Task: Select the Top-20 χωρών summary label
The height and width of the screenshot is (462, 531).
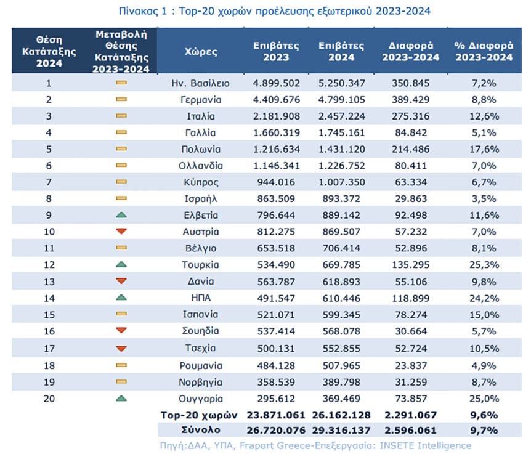Action: (199, 415)
